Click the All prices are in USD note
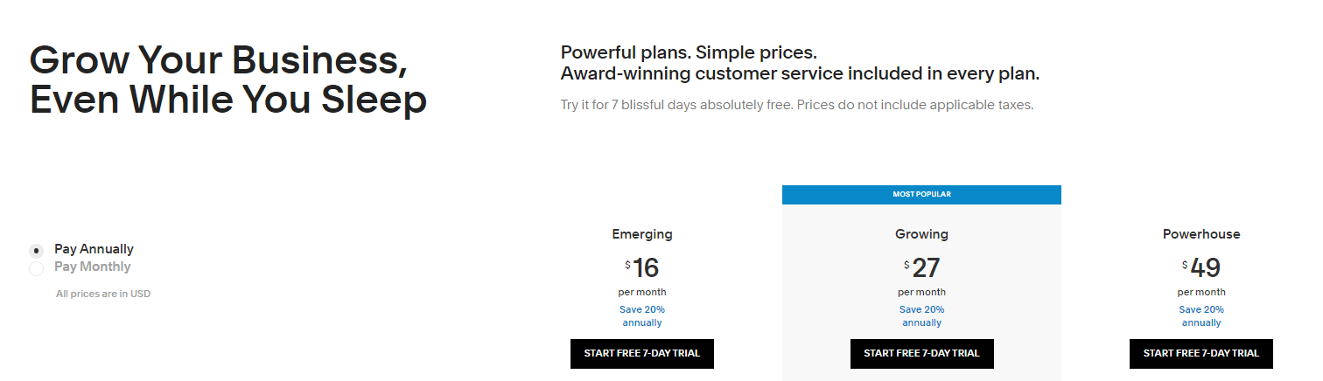The width and height of the screenshot is (1323, 381). (x=103, y=294)
